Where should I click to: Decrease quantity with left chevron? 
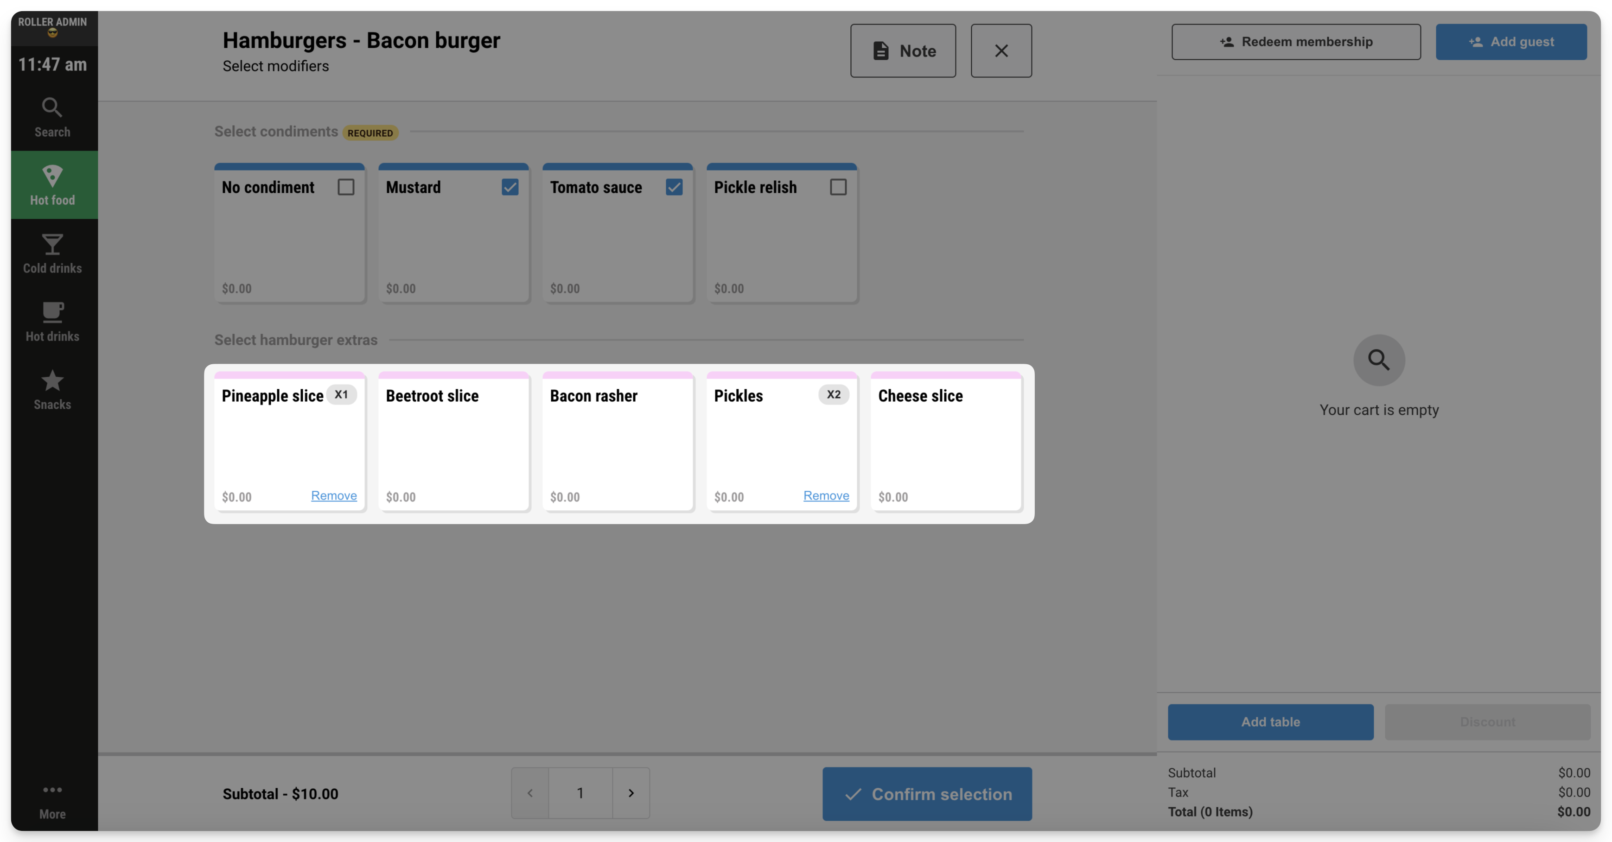529,792
